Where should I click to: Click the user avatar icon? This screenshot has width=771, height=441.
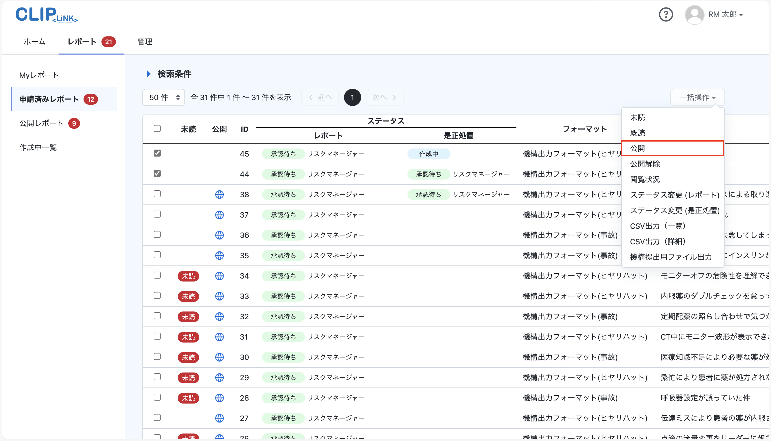point(694,14)
